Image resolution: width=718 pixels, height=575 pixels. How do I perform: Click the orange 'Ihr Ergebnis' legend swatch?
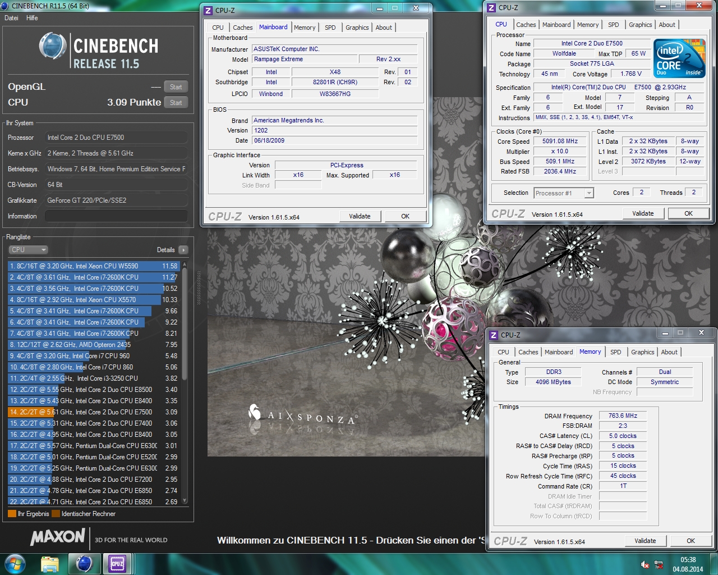coord(12,513)
